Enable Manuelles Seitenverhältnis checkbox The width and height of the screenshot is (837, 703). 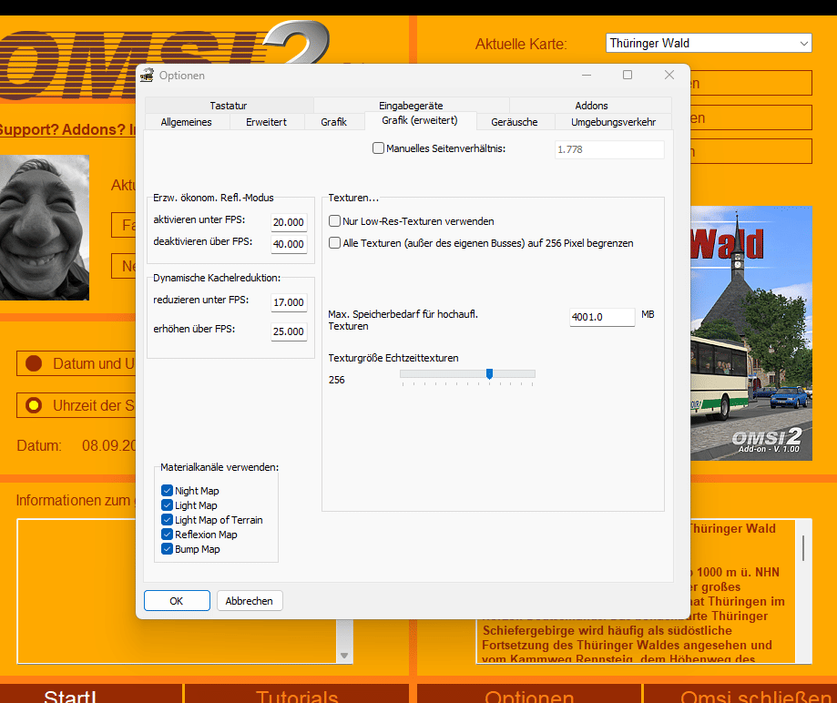click(x=378, y=148)
